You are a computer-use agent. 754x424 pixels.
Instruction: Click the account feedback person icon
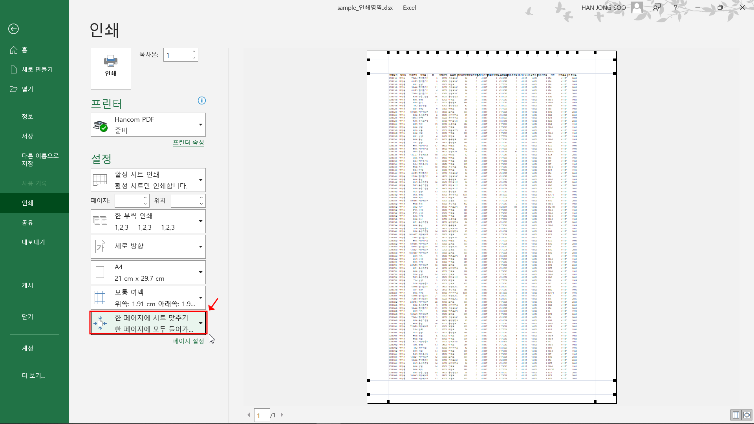point(657,7)
